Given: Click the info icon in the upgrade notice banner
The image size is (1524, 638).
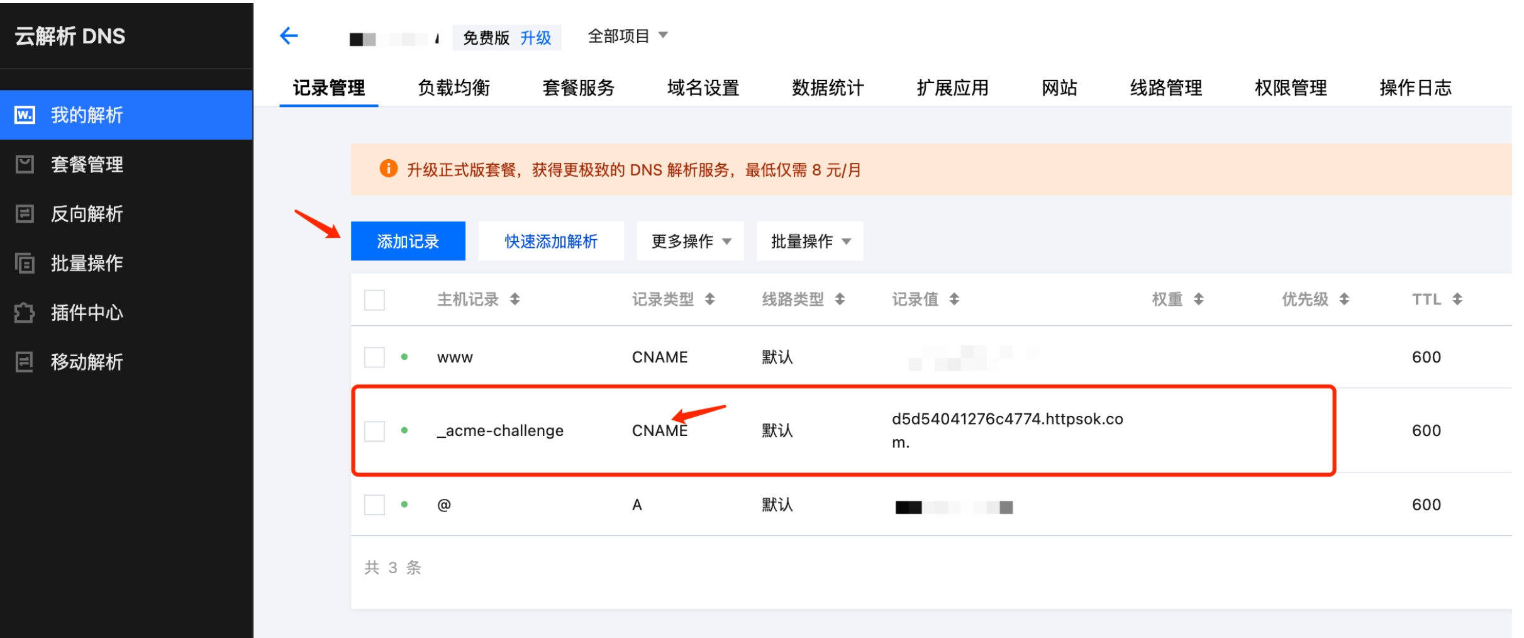Looking at the screenshot, I should coord(389,169).
